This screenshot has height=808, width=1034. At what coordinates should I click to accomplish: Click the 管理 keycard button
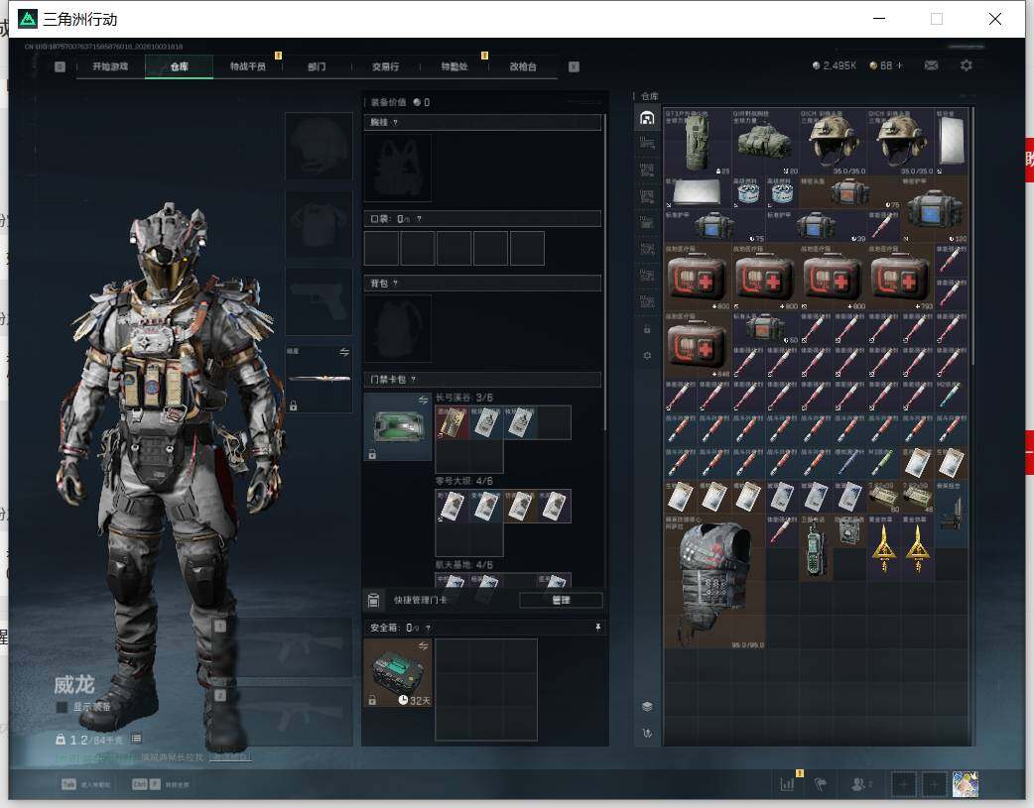(561, 601)
